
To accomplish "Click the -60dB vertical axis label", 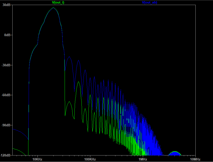I will pos(6,95).
